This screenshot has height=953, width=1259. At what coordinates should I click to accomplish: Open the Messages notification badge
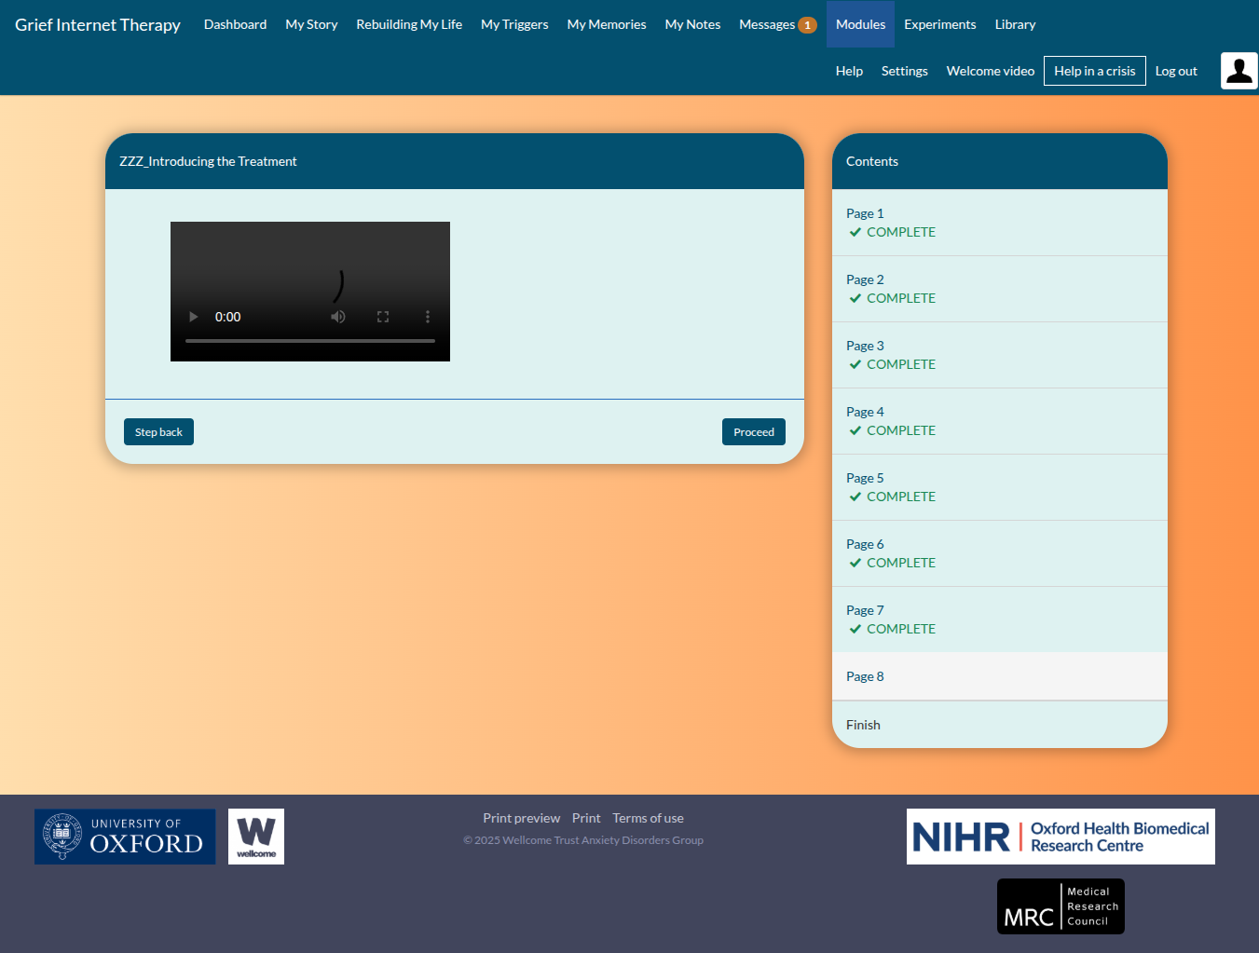pos(807,25)
